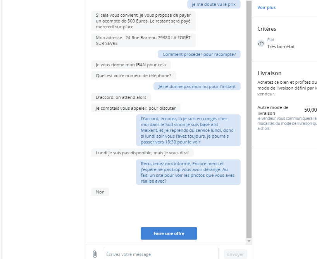Screen dimensions: 317x259
Task: Click the "Faire une offre" button
Action: pos(169,233)
